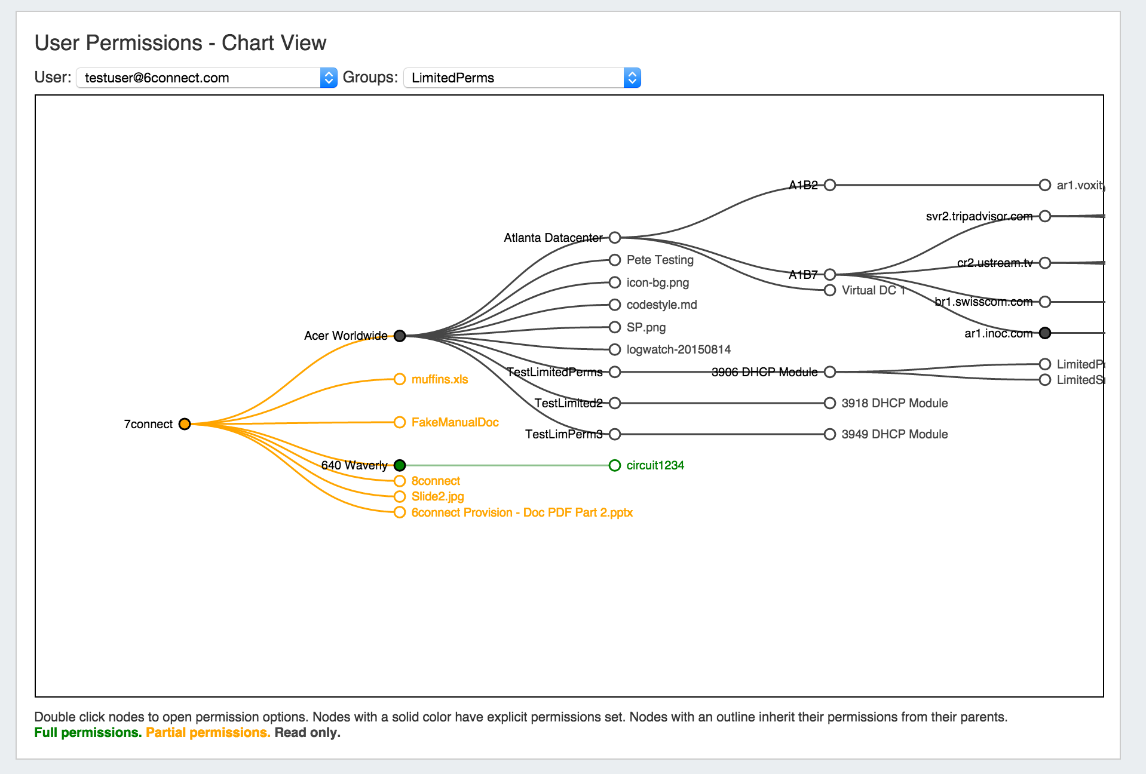This screenshot has height=774, width=1146.
Task: Click the Slide2.jpg orange node
Action: (400, 496)
